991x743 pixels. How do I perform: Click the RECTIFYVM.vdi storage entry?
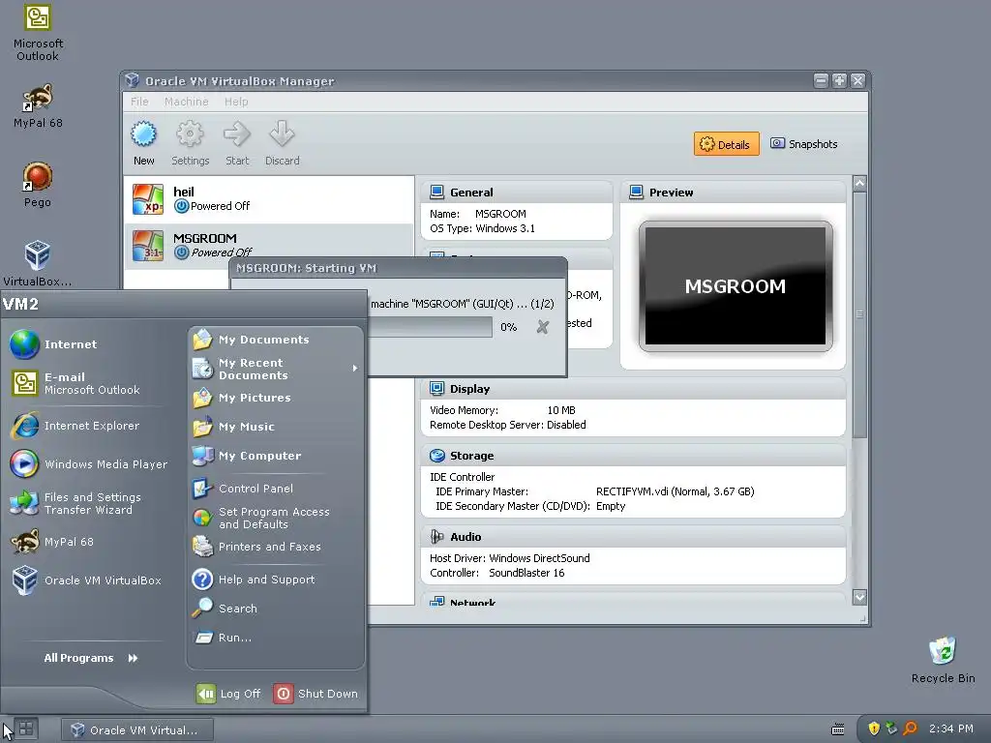pos(675,491)
